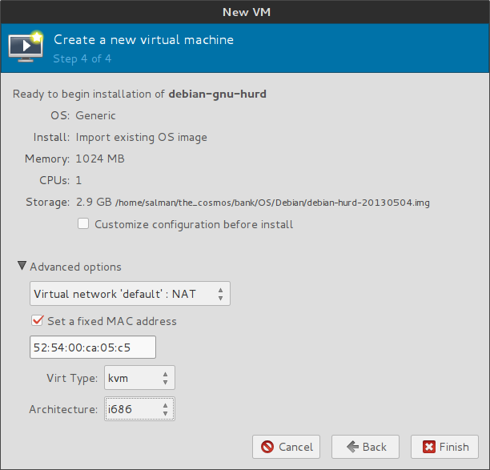Click the debian-gnu-hurd VM name text
The height and width of the screenshot is (470, 490).
pyautogui.click(x=217, y=94)
